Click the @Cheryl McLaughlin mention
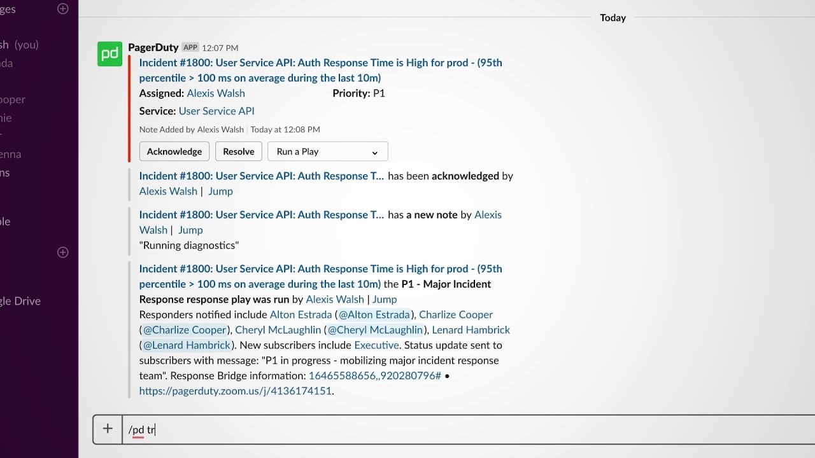 [x=375, y=330]
